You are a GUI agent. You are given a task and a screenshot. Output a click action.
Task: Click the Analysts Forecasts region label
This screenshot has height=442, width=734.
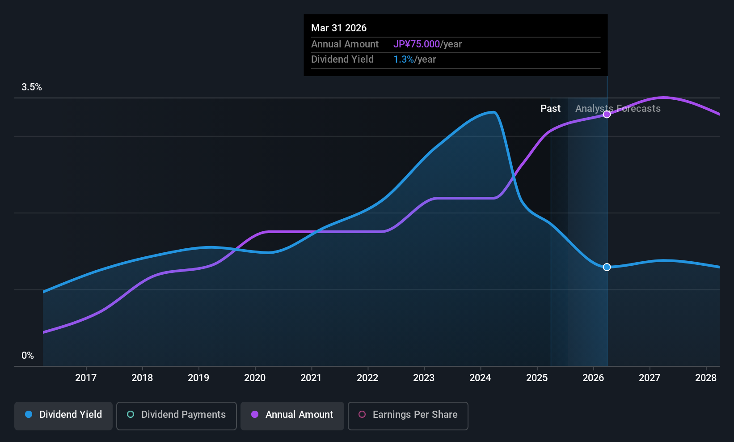tap(618, 109)
